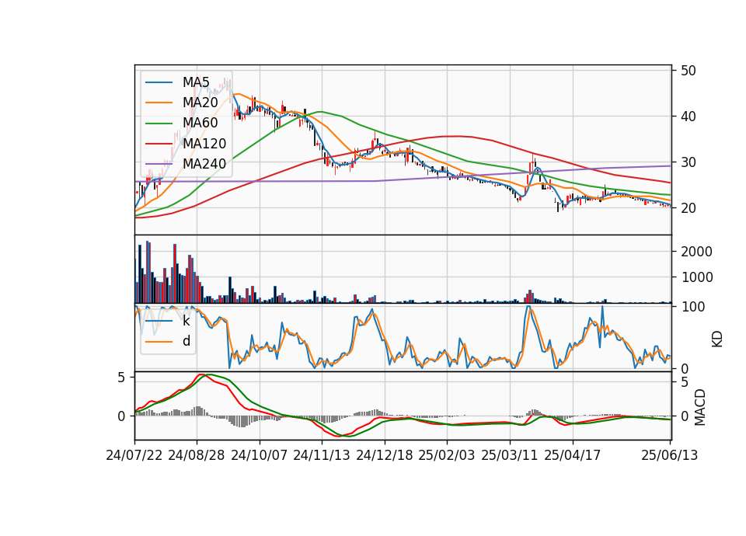The height and width of the screenshot is (536, 746).
Task: Click the date label 25/04/17
Action: point(573,455)
